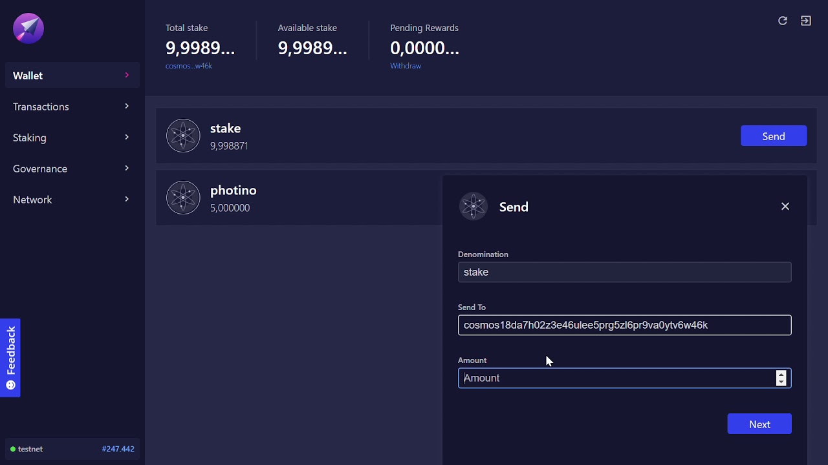This screenshot has width=828, height=465.
Task: Open the Governance menu item
Action: 72,169
